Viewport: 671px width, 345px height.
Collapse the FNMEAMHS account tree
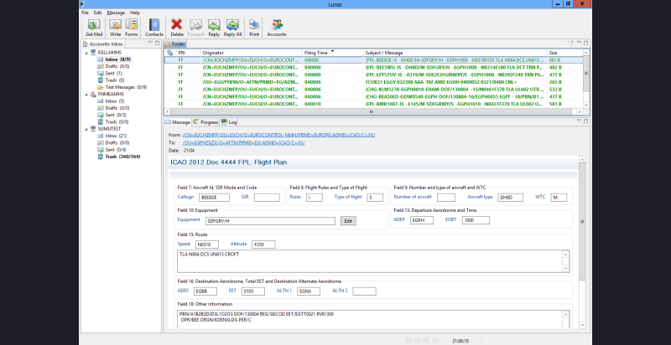pos(87,95)
